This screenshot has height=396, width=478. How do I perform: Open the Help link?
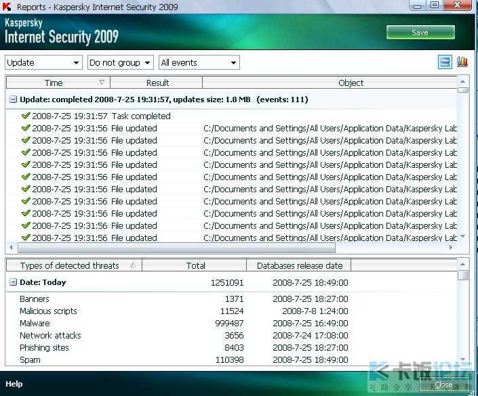pos(14,384)
